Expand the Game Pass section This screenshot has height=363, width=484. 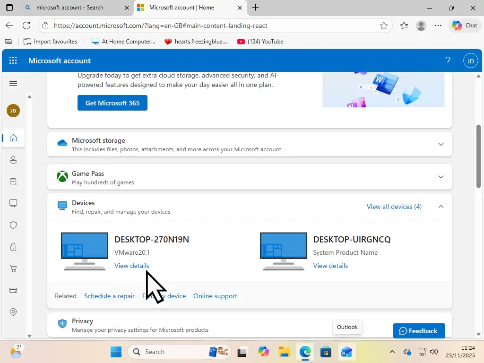click(x=441, y=177)
